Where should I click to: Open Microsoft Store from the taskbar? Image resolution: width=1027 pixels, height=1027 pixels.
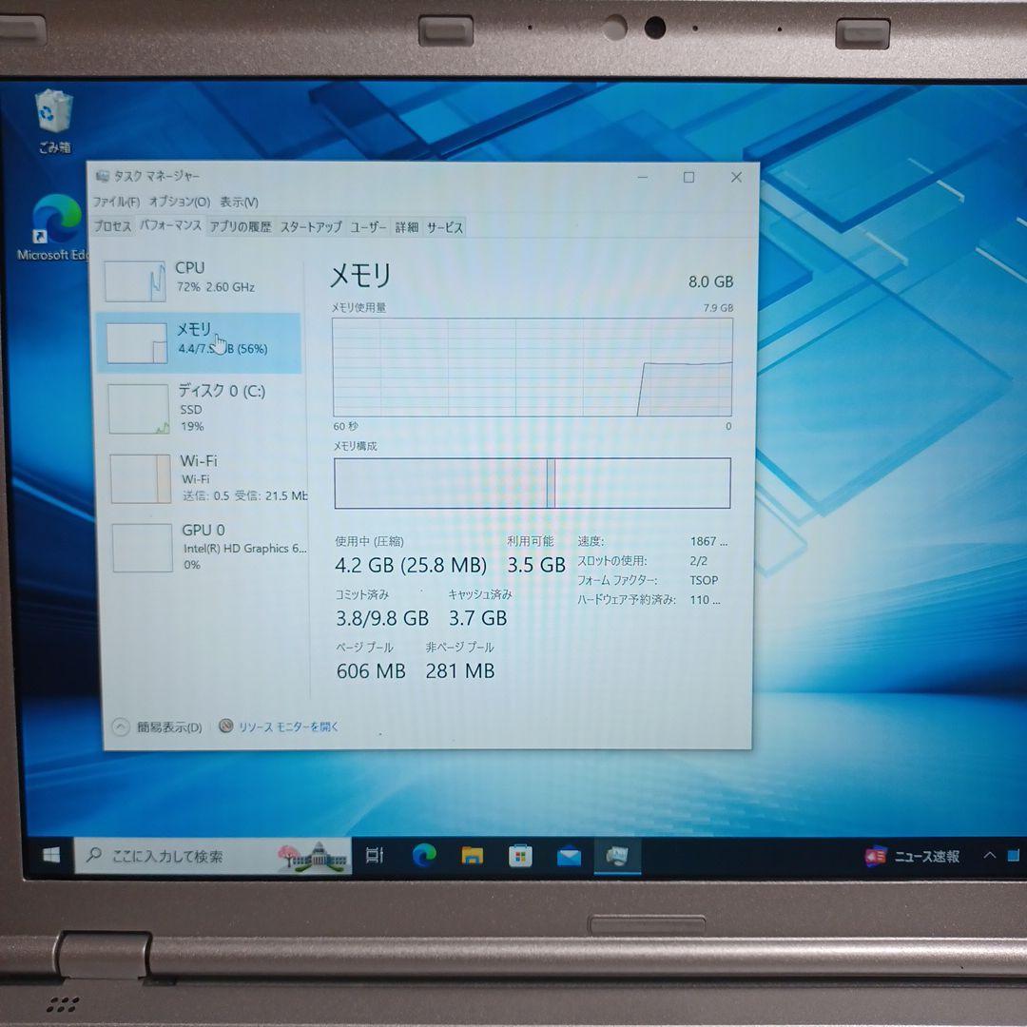point(519,856)
